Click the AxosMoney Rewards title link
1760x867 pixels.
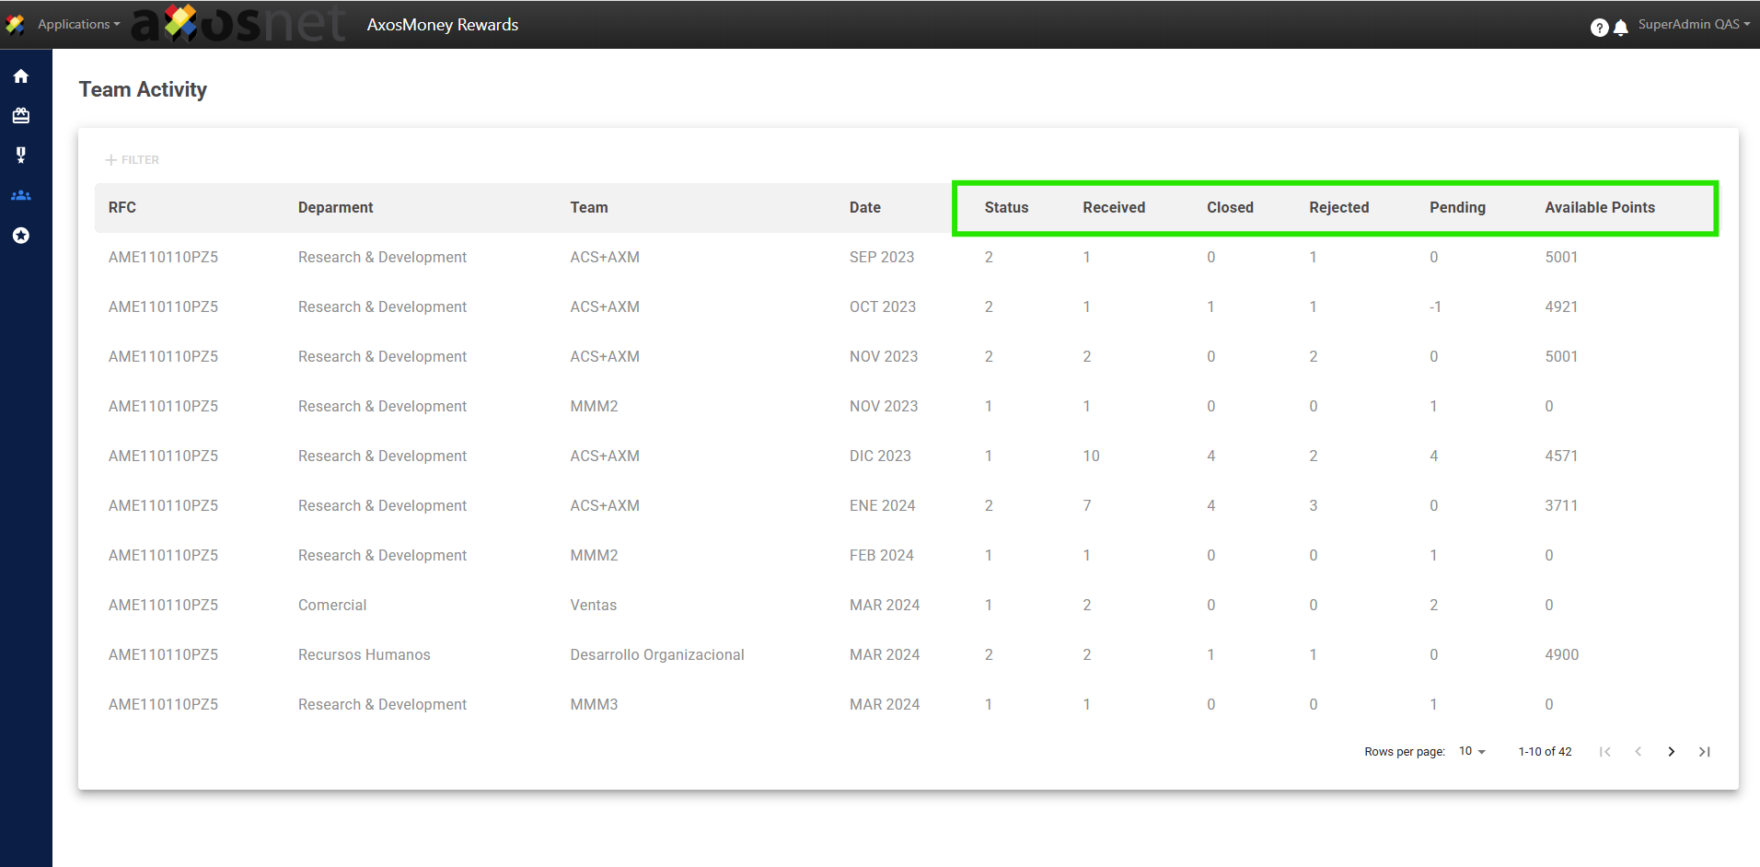click(x=442, y=25)
